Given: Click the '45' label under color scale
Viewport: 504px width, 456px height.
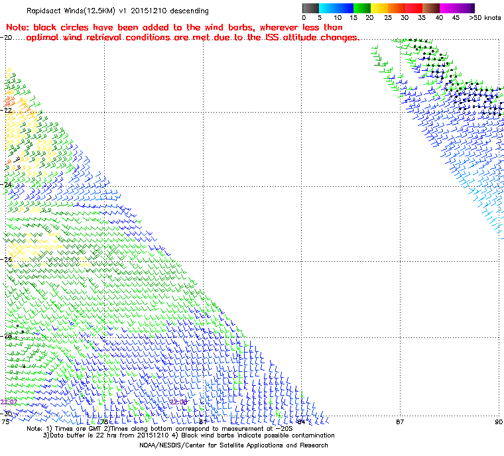Looking at the screenshot, I should tap(456, 18).
